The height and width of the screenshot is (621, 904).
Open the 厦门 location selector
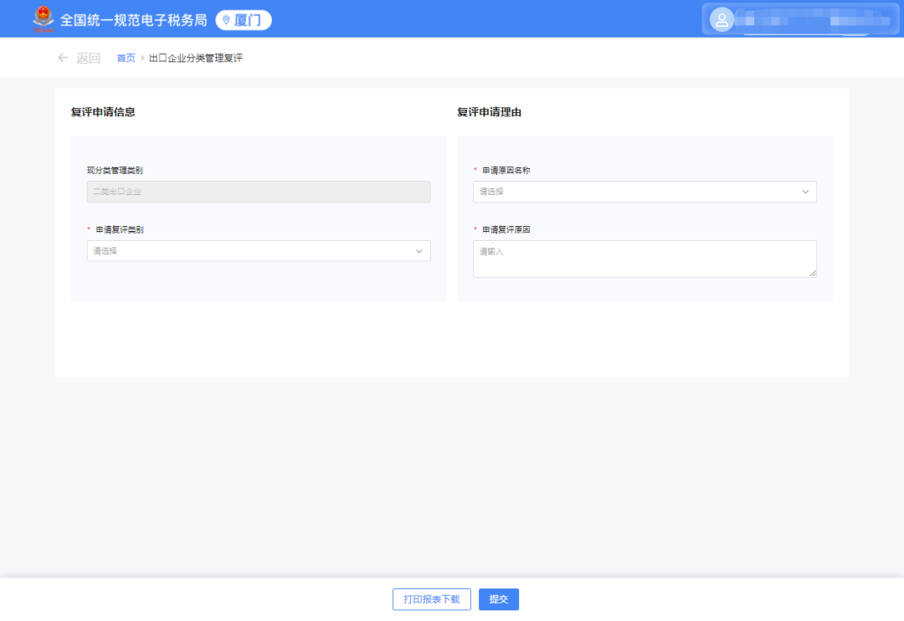[x=244, y=20]
